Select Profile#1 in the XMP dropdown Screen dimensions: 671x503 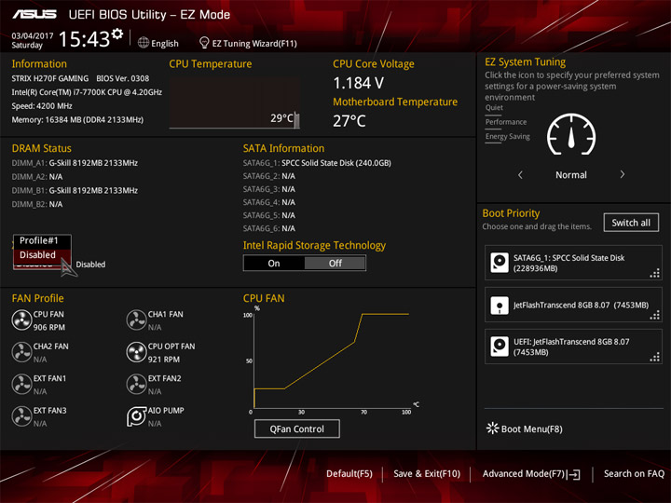click(x=42, y=241)
